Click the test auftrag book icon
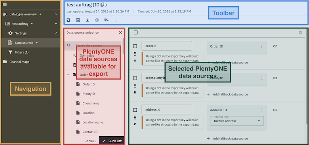Image resolution: width=309 pixels, height=145 pixels. (8, 24)
